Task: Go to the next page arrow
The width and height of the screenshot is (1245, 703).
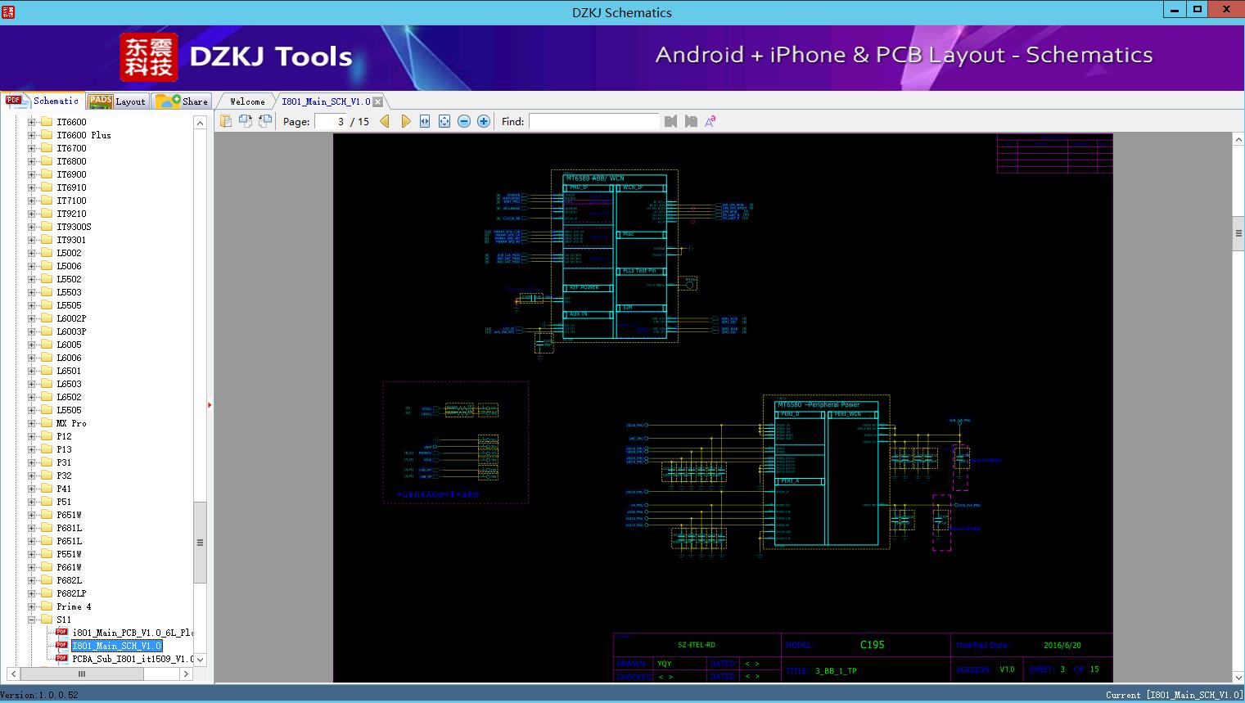Action: point(405,121)
